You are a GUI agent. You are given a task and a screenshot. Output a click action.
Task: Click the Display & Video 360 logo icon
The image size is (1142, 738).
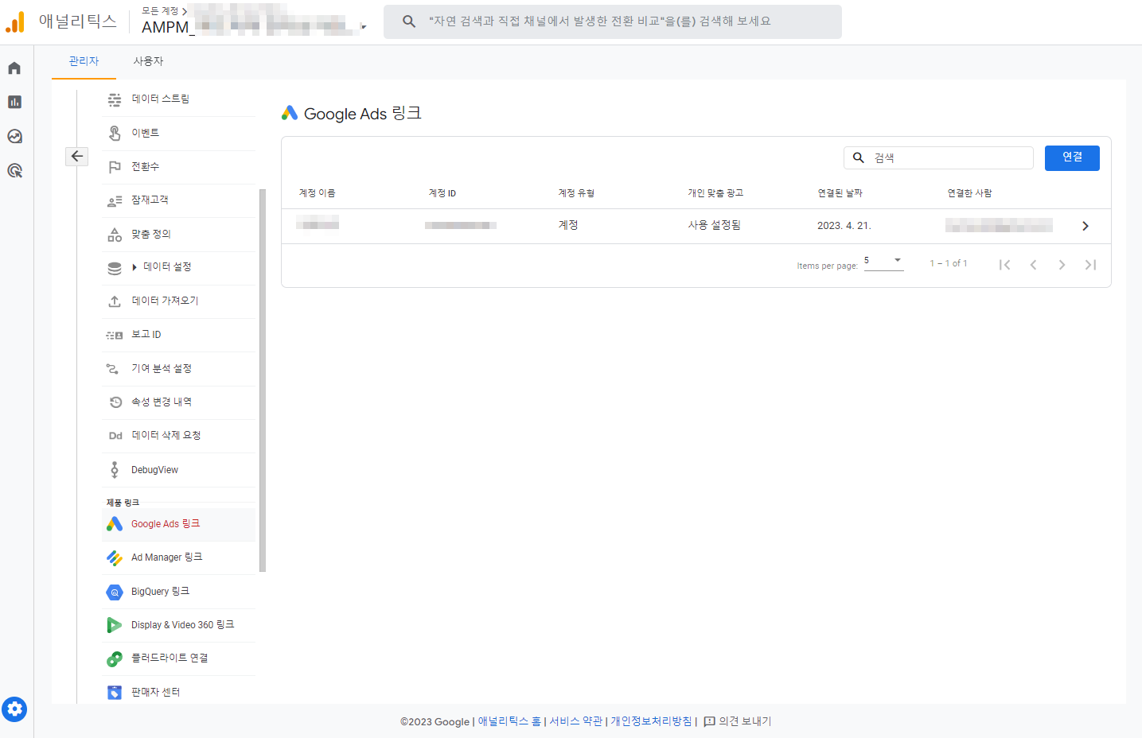point(115,625)
